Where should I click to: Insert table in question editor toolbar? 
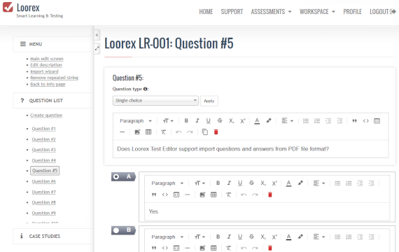click(x=148, y=132)
